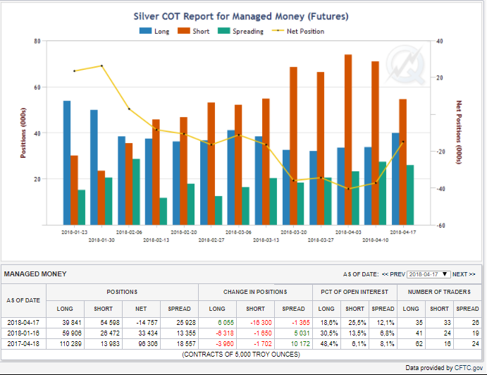This screenshot has height=375, width=487.
Task: Click the 2018-01-30 Long blue bar
Action: 94,168
